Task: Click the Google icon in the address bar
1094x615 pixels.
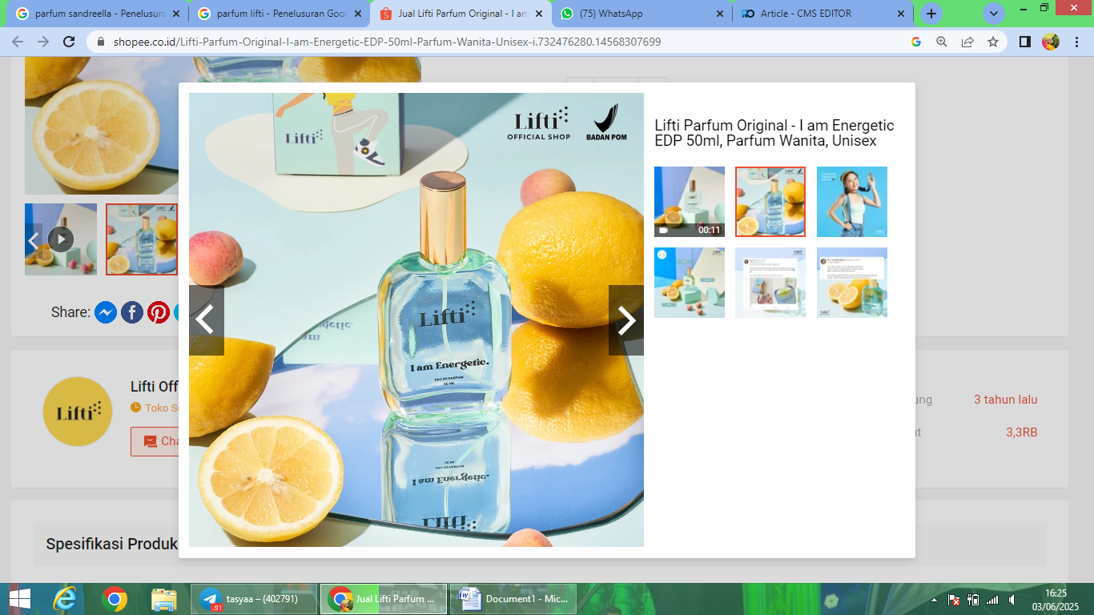Action: 915,42
